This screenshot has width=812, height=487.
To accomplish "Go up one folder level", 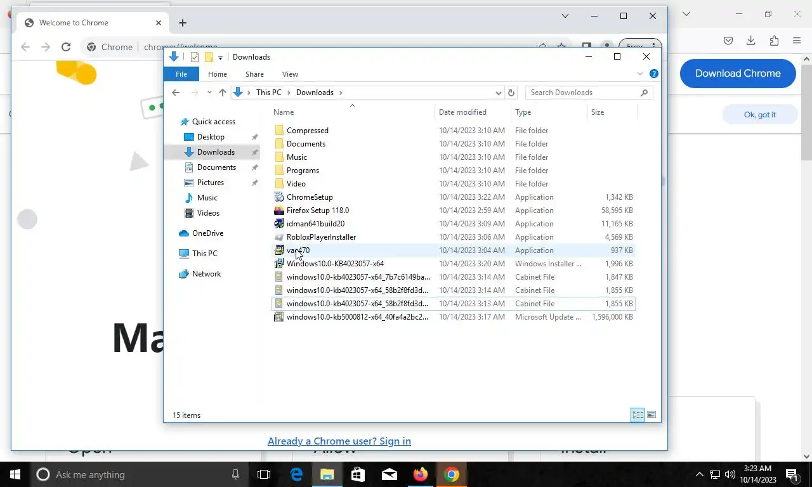I will [x=222, y=93].
